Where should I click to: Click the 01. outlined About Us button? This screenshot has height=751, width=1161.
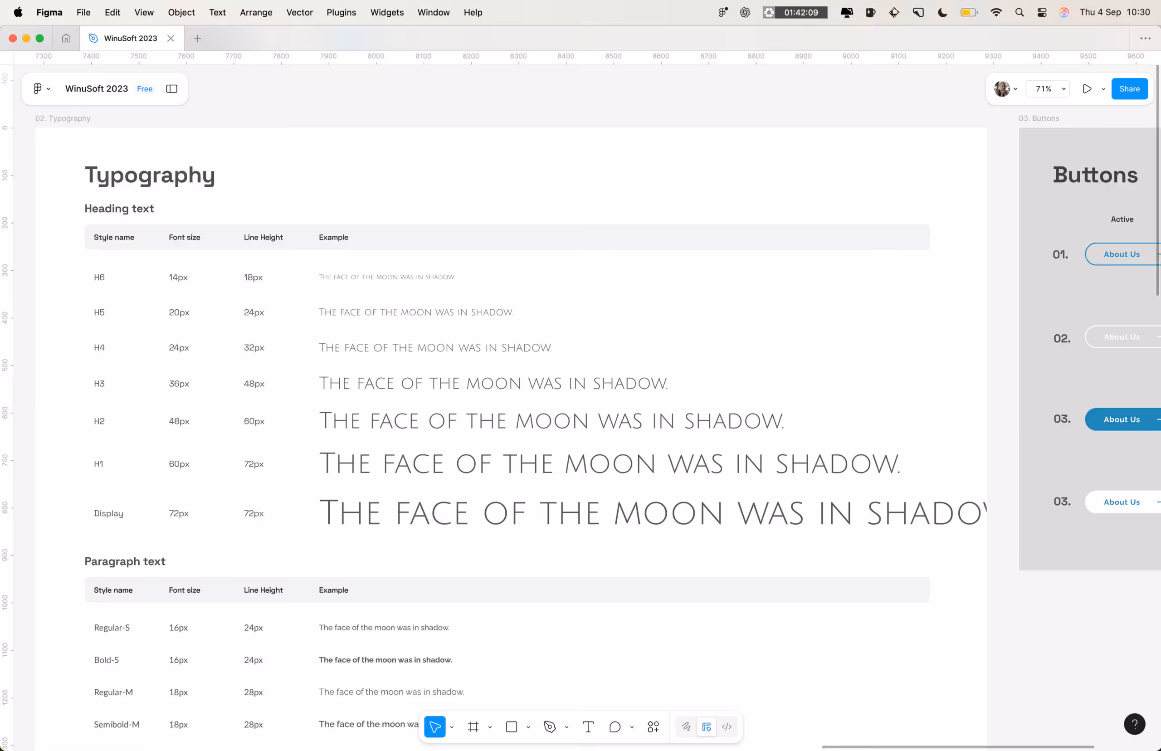[1122, 254]
